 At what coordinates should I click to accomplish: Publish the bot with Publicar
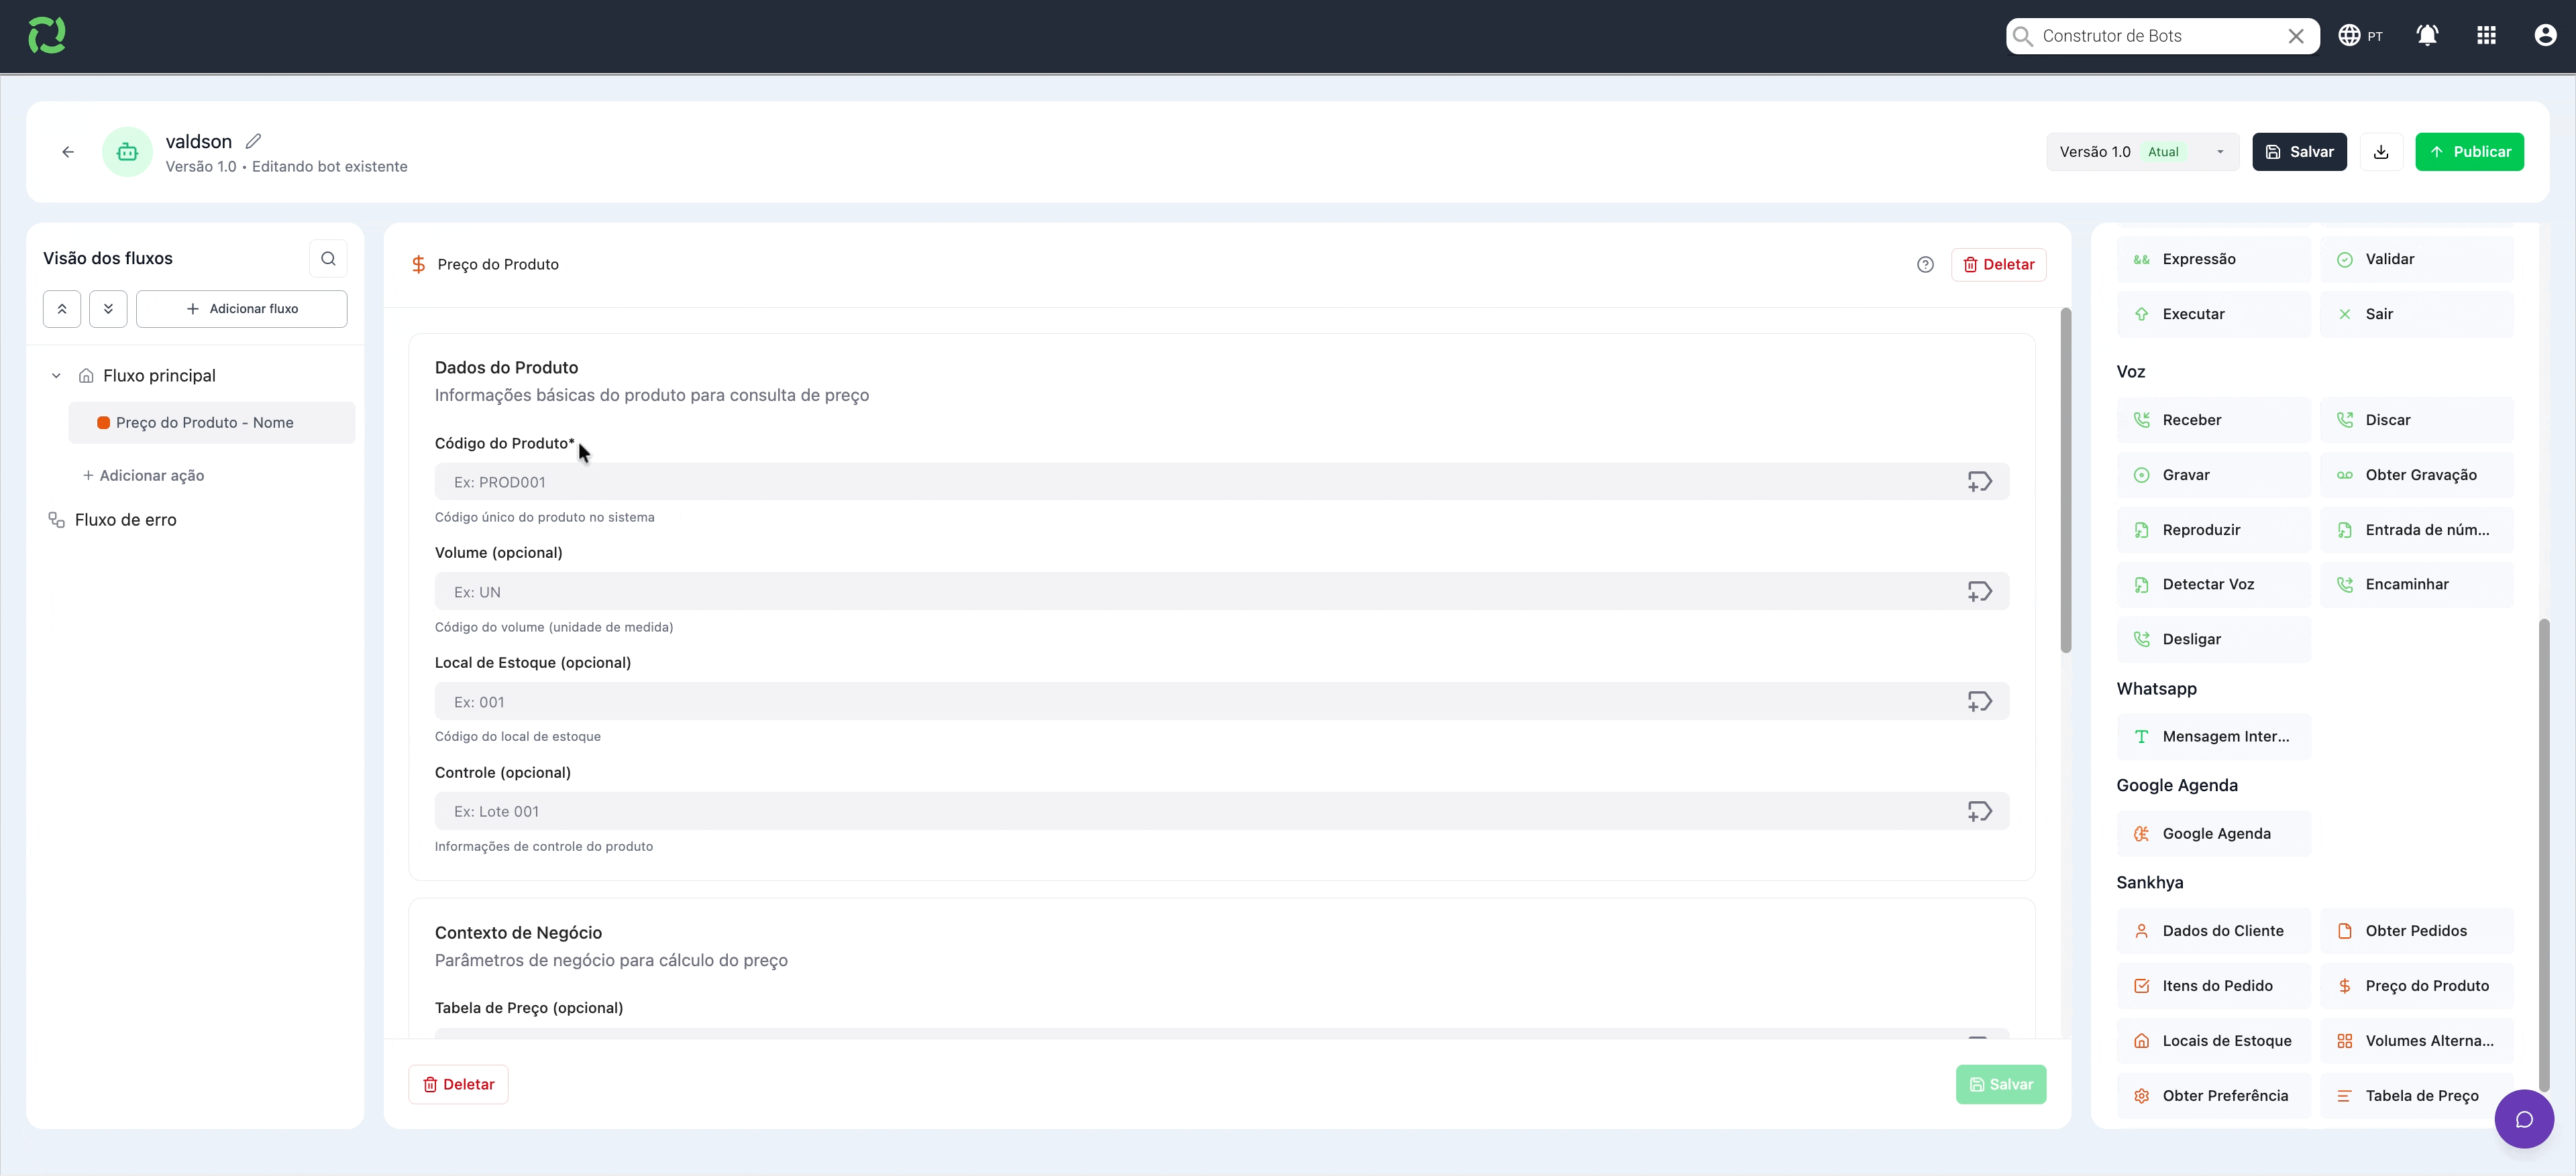coord(2469,152)
